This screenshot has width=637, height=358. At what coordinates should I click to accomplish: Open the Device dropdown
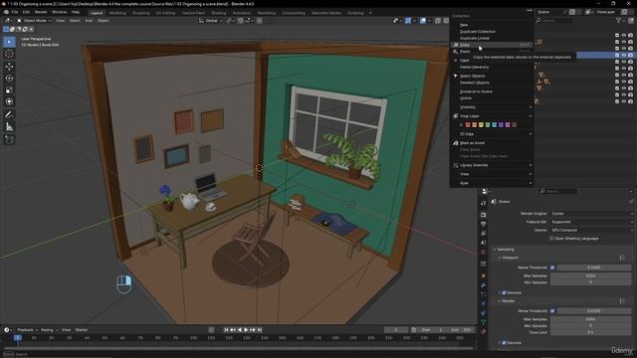pyautogui.click(x=591, y=230)
